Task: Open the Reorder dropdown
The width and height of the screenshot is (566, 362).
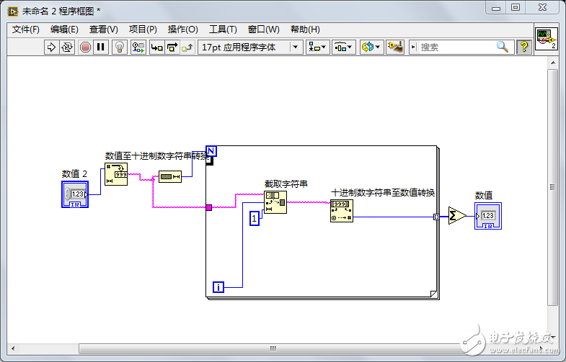Action: [371, 47]
